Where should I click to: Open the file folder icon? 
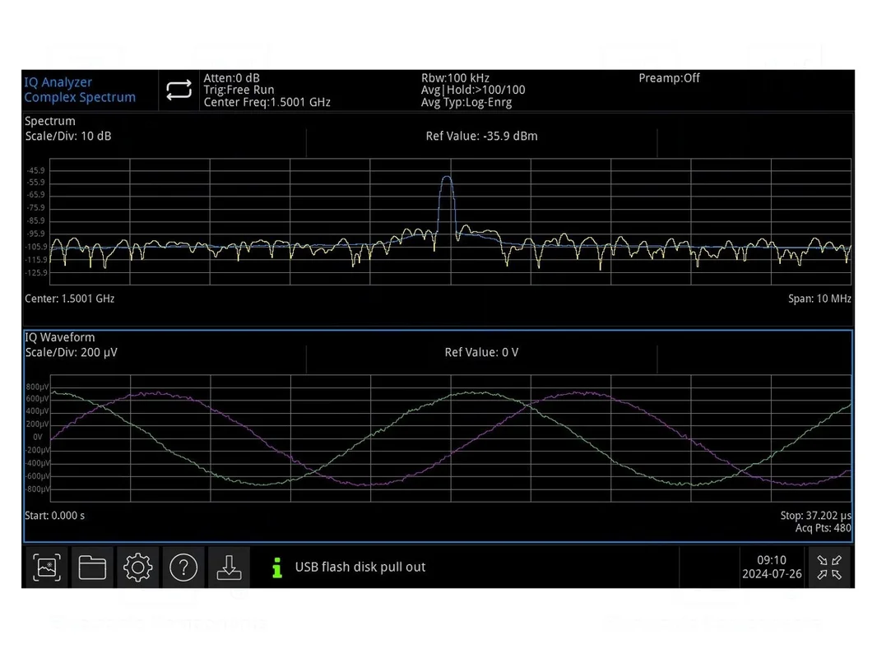92,568
